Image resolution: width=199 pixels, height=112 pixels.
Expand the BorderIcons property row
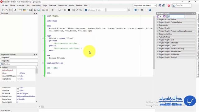click(x=1, y=96)
